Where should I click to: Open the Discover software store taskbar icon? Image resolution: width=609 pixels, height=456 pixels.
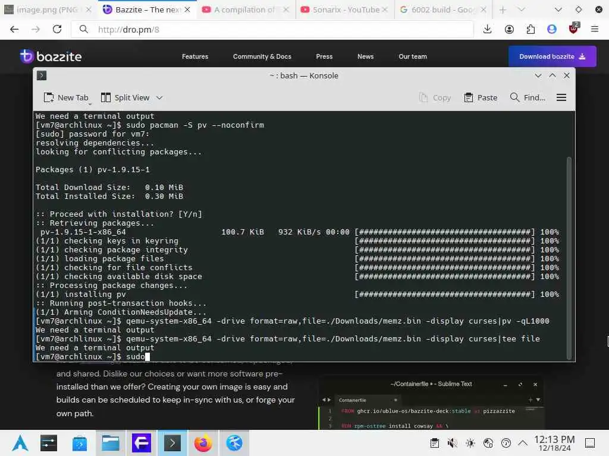[80, 443]
